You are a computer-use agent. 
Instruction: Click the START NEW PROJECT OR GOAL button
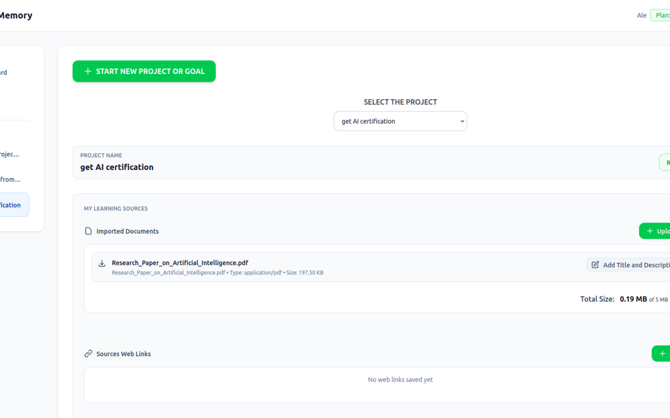[144, 71]
